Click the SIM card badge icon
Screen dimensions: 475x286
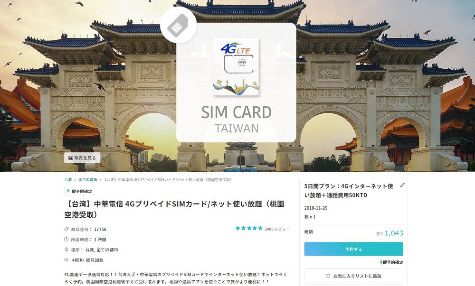click(x=179, y=26)
